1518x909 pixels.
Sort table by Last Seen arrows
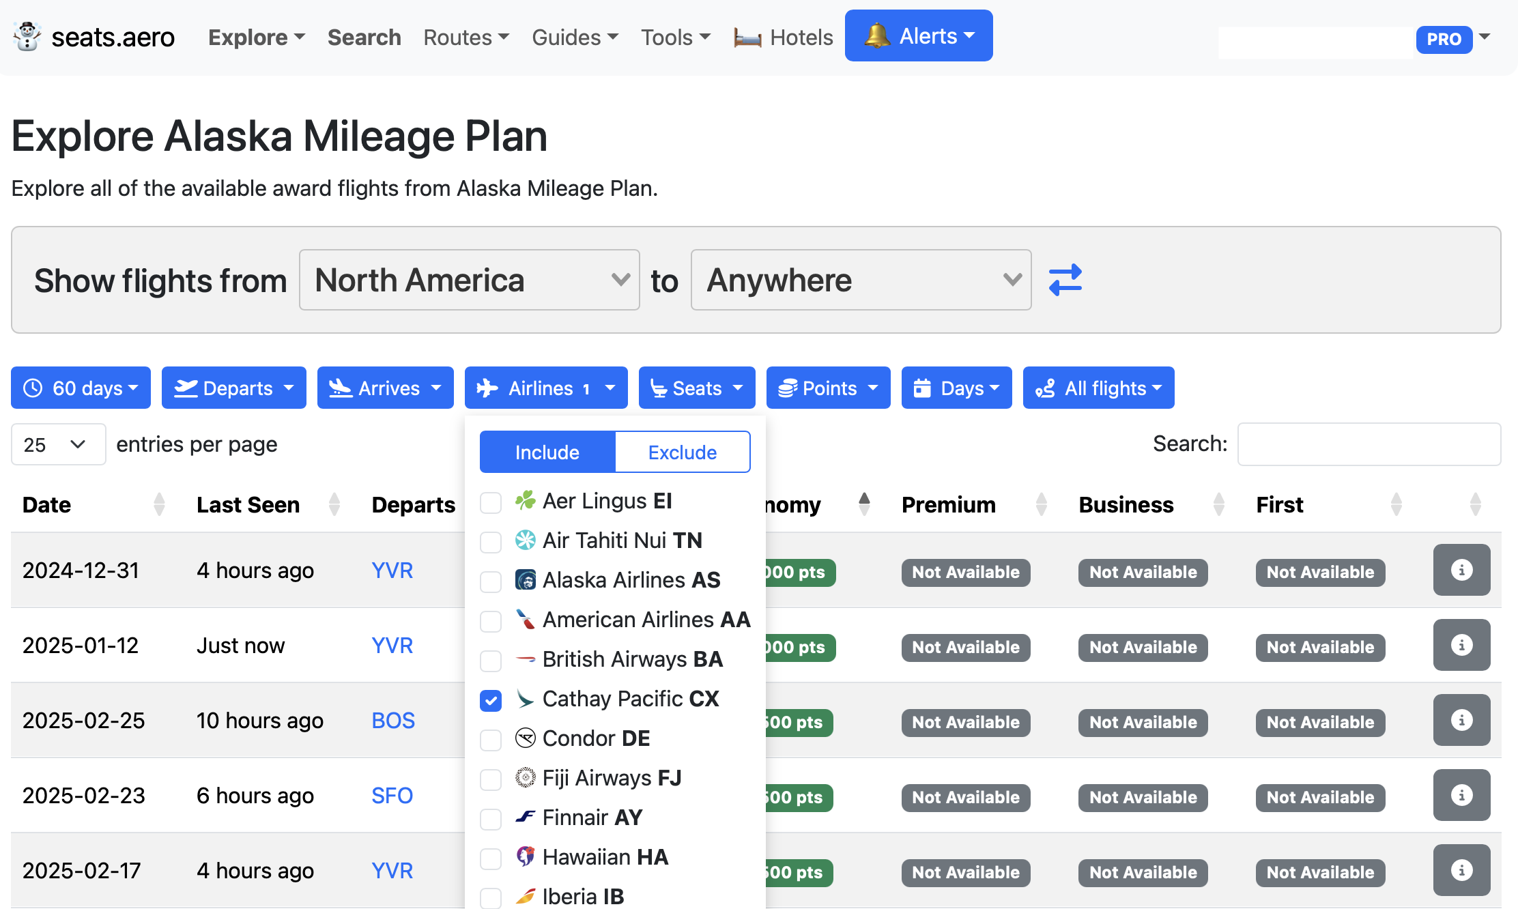tap(334, 504)
